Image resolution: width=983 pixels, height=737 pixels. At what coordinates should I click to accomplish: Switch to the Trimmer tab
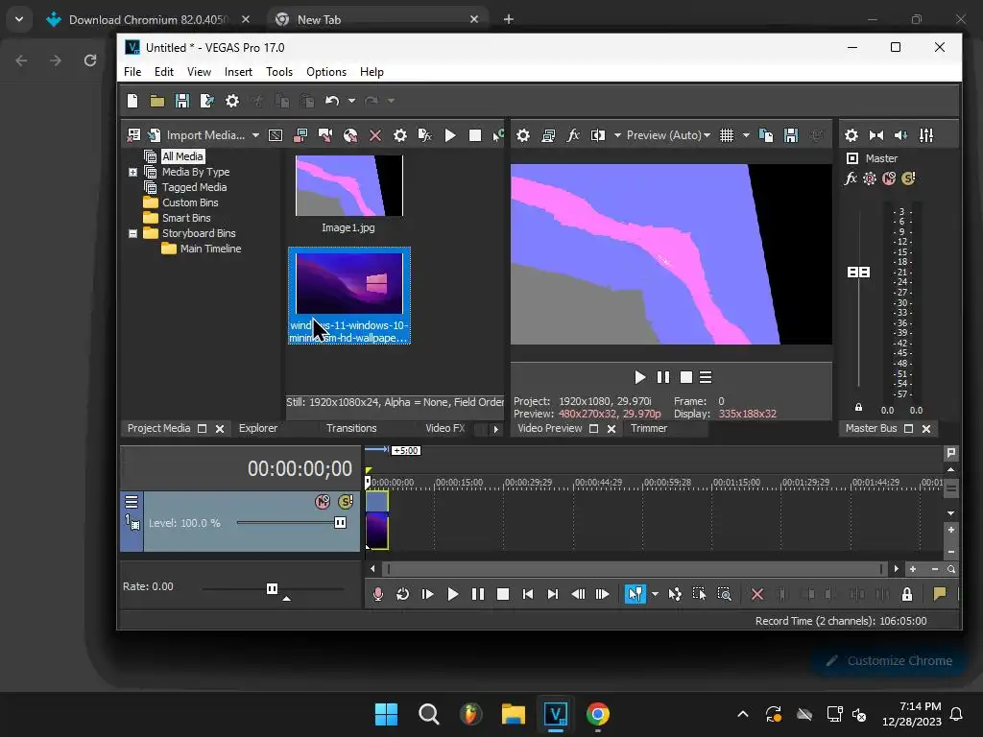(x=649, y=429)
